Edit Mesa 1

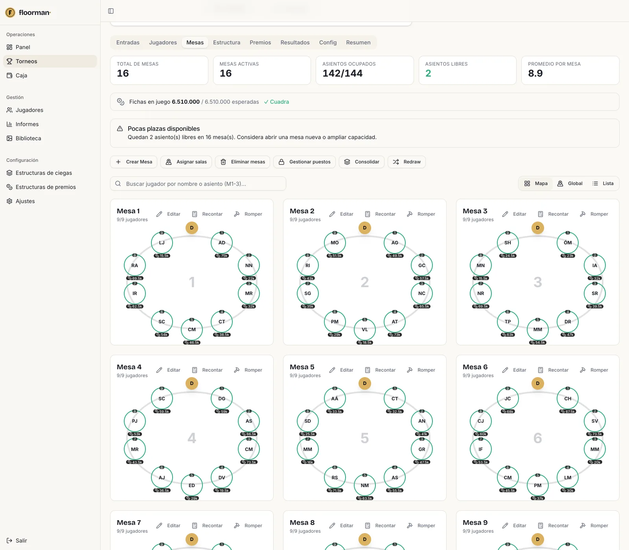pos(168,214)
